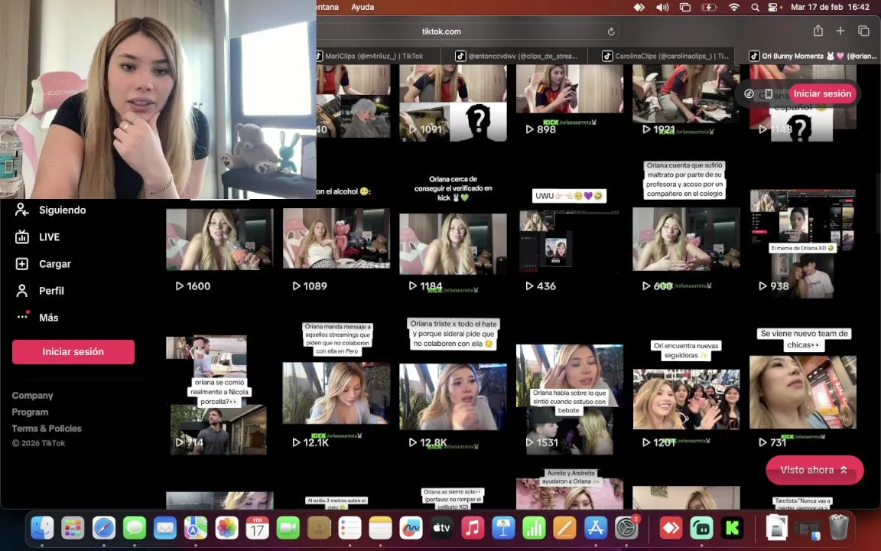Open the video with 1531 views about bebote
This screenshot has height=551, width=881.
(569, 399)
